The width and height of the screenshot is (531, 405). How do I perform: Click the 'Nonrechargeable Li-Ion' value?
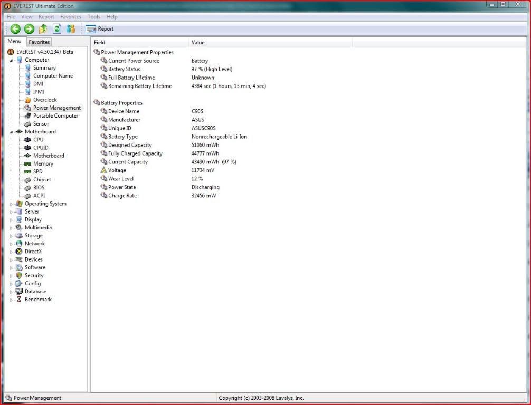(219, 137)
